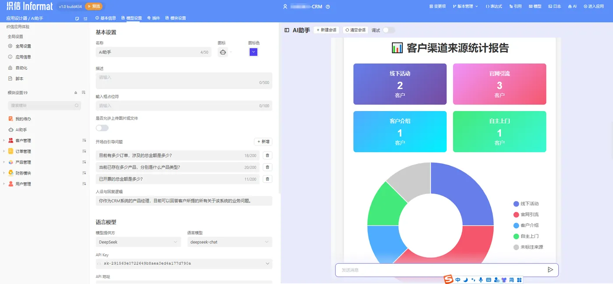
Task: Click the Sogou S input method icon
Action: (x=448, y=280)
